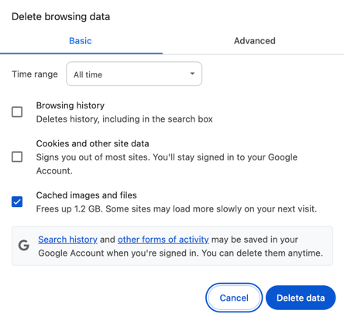Cancel the Delete browsing data dialog
The width and height of the screenshot is (344, 317).
[234, 298]
